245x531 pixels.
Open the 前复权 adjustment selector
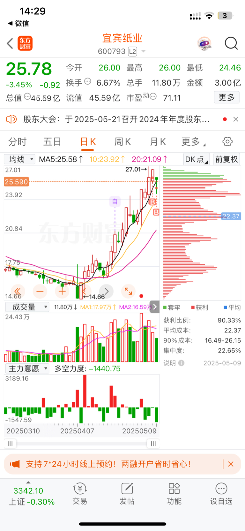pyautogui.click(x=227, y=159)
